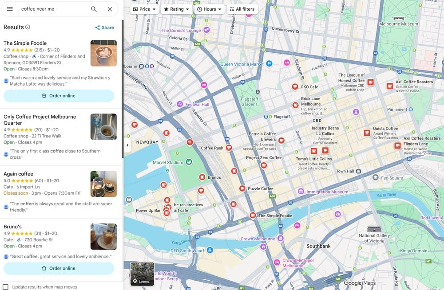The height and width of the screenshot is (290, 444).
Task: Click the Puzzle Coffee marker on the map
Action: pos(243,188)
